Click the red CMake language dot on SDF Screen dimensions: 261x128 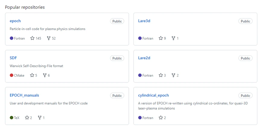click(11, 75)
